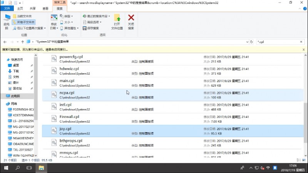Click properties icon in quick access toolbar
Viewport: 308px width, 173px height.
point(10,3)
